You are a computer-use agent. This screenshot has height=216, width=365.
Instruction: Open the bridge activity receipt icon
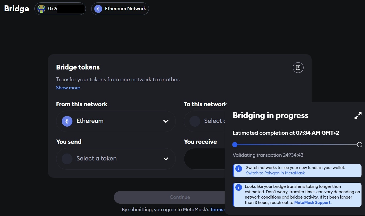[298, 68]
